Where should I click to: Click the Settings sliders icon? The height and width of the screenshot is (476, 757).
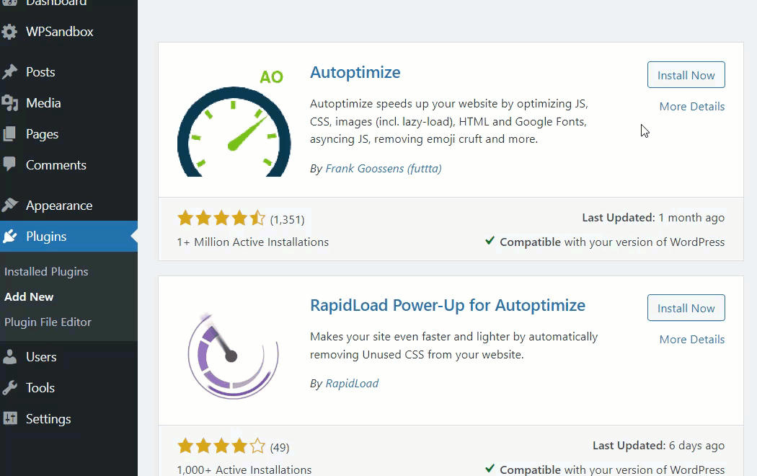pyautogui.click(x=9, y=418)
